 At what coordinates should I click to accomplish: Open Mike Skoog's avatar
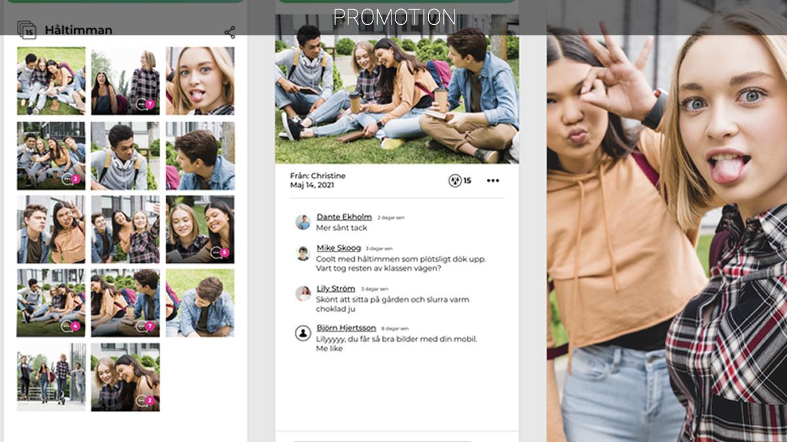click(x=303, y=253)
